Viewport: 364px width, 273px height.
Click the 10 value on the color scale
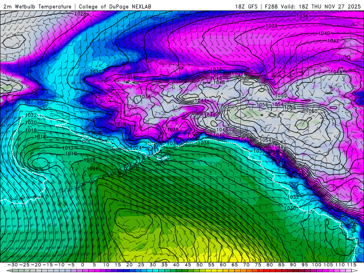(106, 265)
